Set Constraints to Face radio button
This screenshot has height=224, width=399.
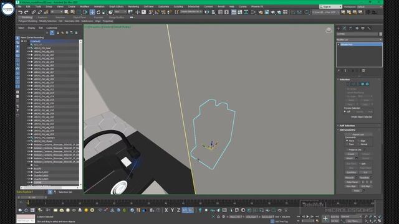coord(347,144)
